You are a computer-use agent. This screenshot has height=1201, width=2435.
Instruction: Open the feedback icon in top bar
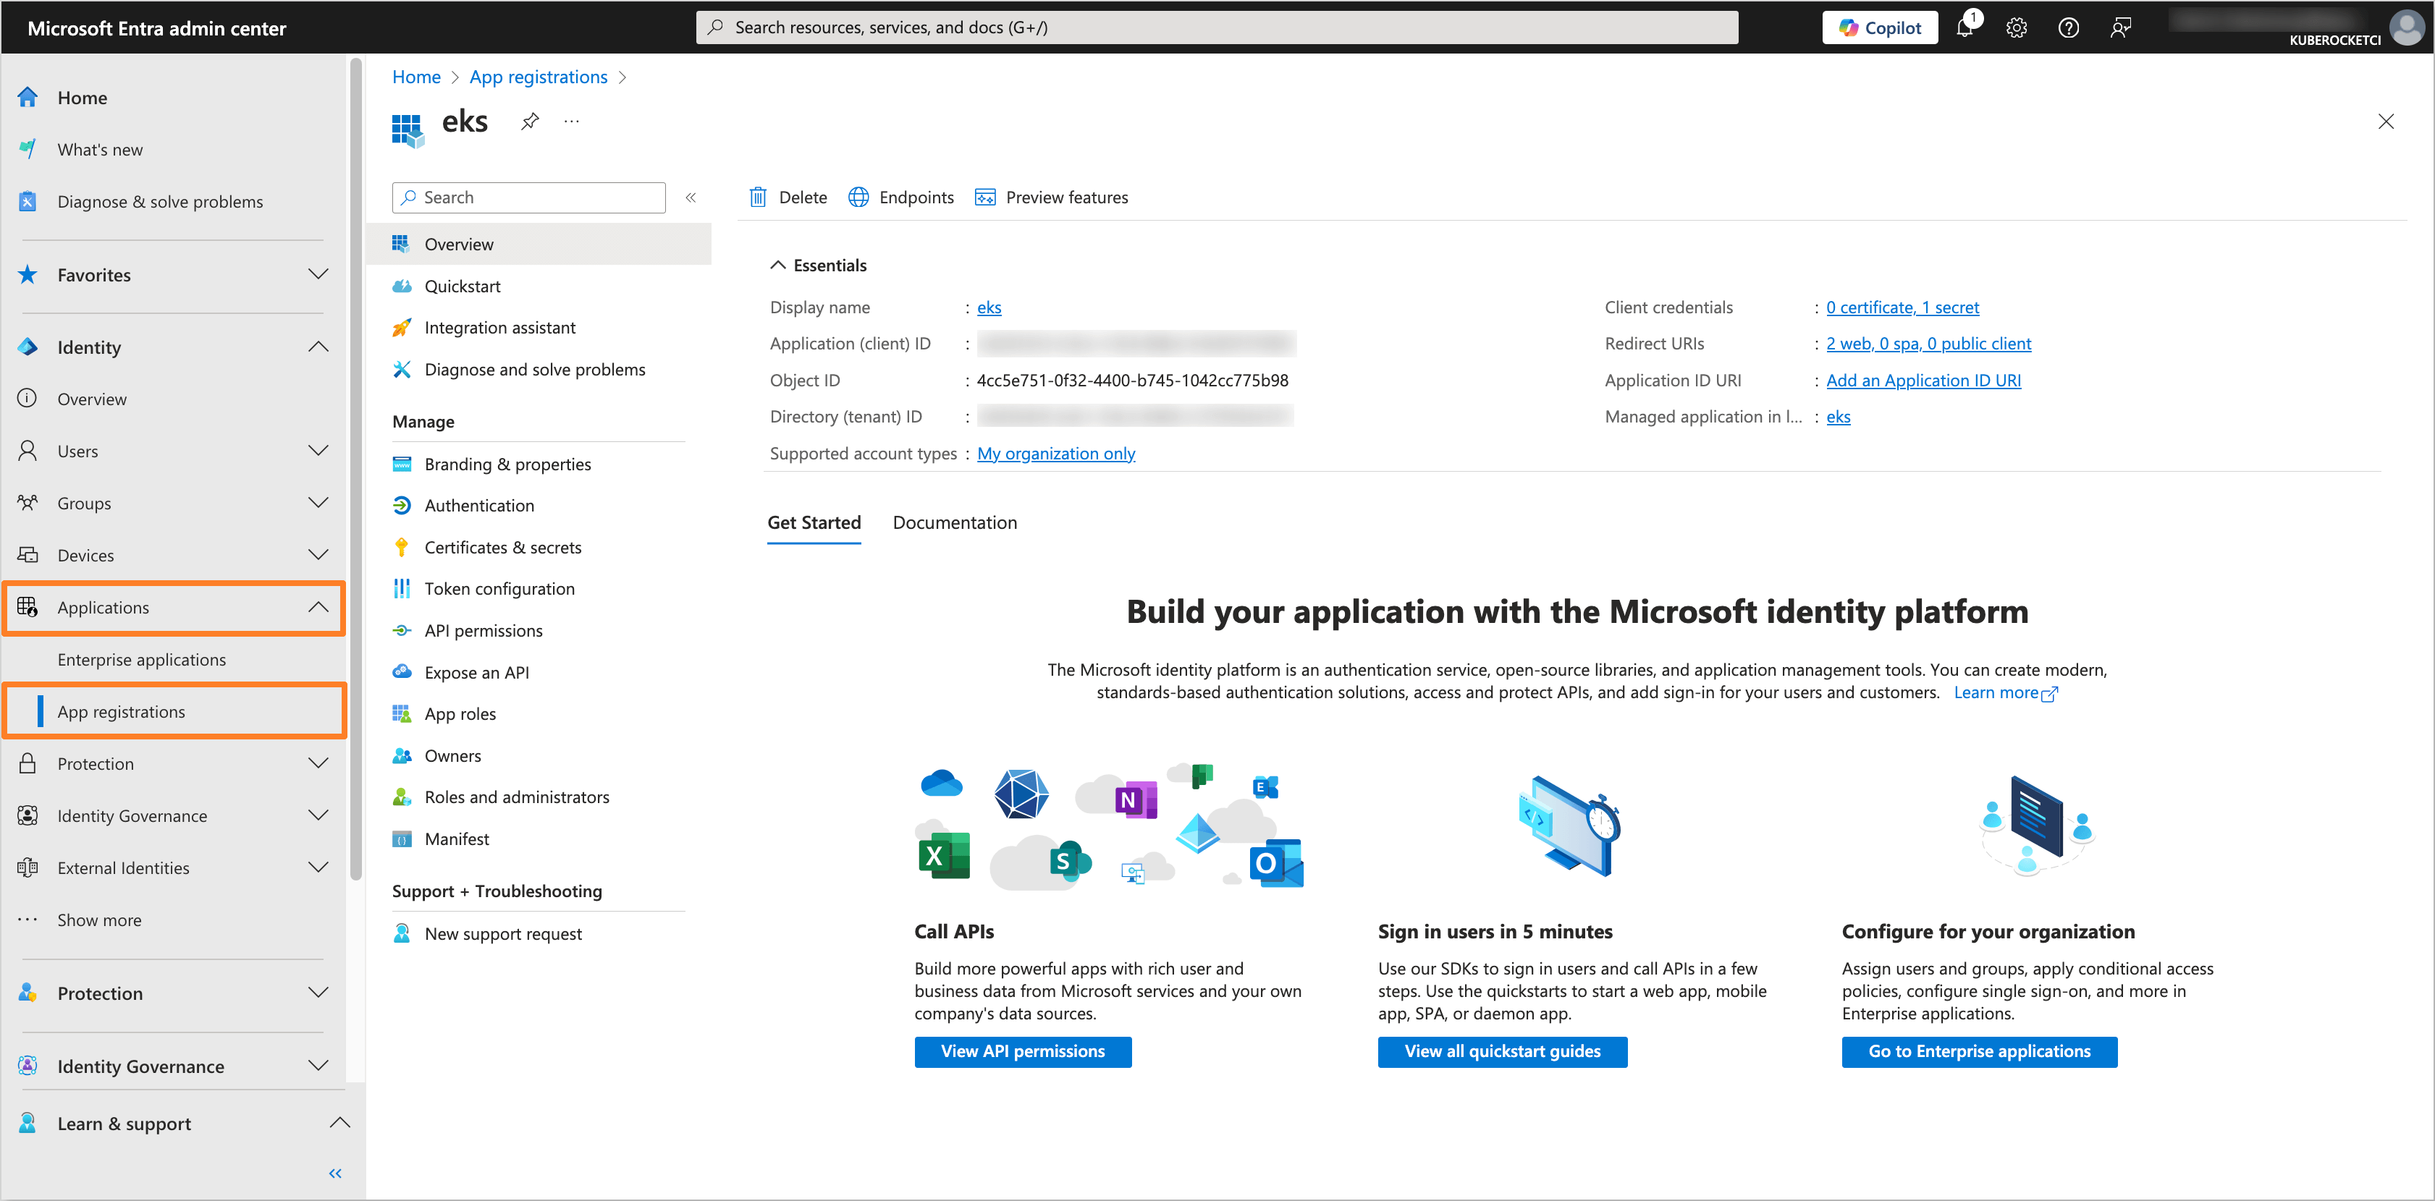coord(2120,27)
